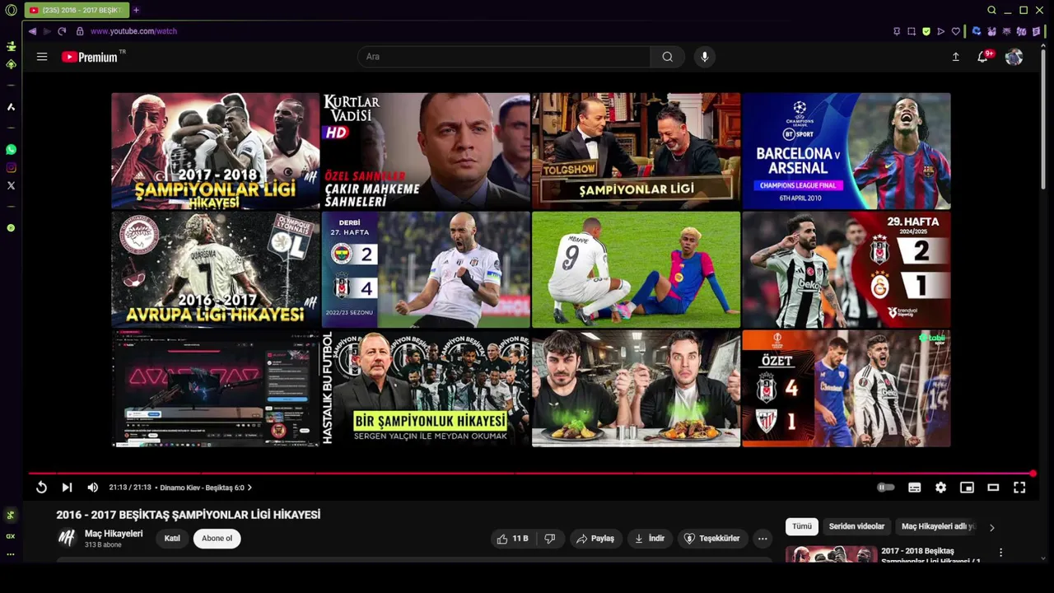1054x593 pixels.
Task: Open a new tab with the plus button
Action: 136,10
